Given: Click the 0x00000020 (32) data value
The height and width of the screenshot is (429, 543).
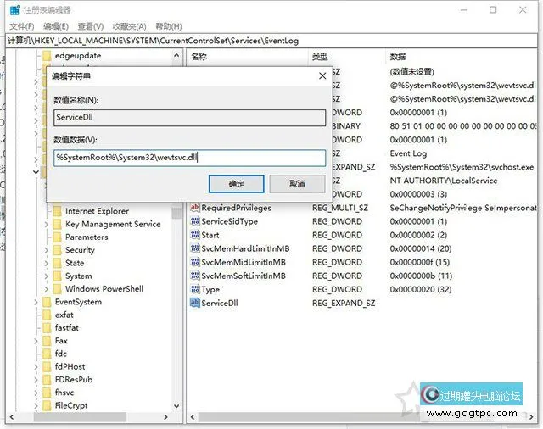Looking at the screenshot, I should 421,290.
